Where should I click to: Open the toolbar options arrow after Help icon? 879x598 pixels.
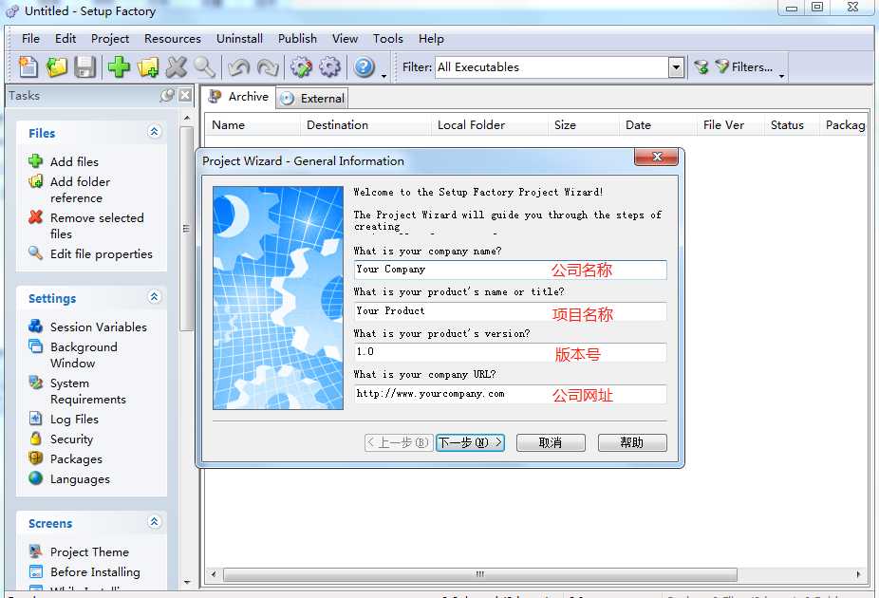384,75
